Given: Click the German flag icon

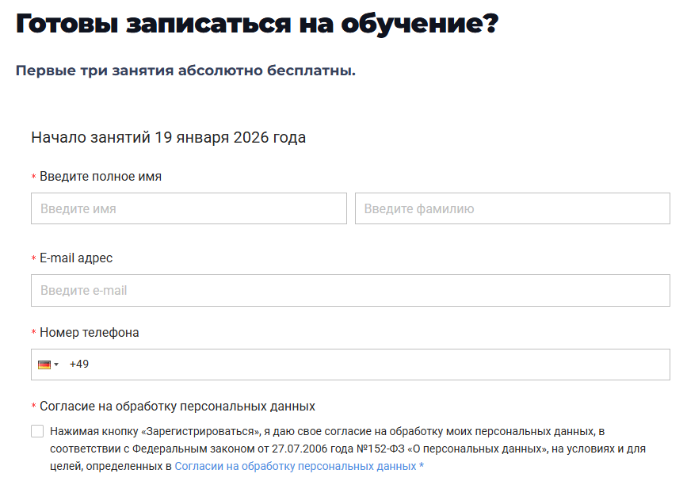Looking at the screenshot, I should click(x=44, y=365).
